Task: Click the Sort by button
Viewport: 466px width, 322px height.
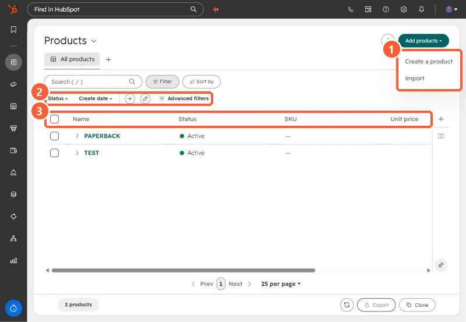Action: pyautogui.click(x=202, y=82)
